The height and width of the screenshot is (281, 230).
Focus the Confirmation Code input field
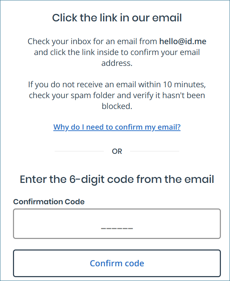(x=117, y=224)
